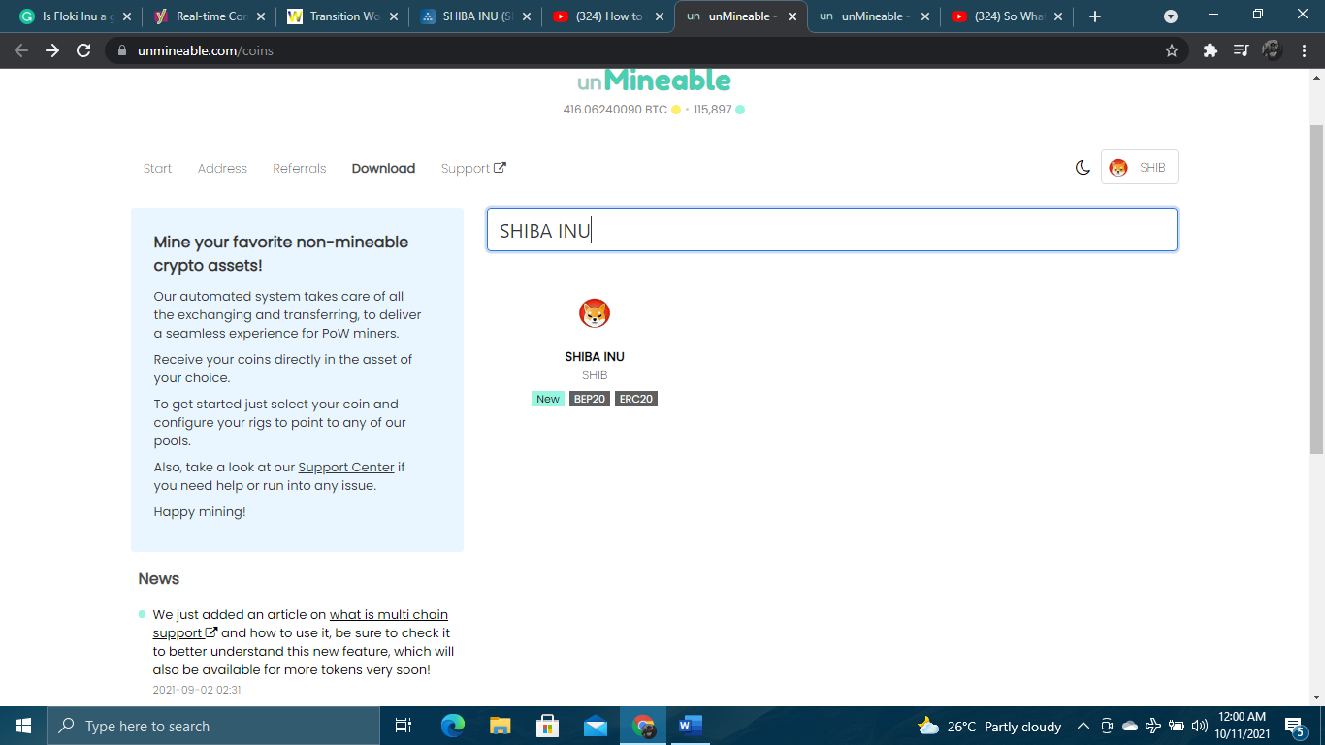Click the SHIBA INU coin logo in results
The width and height of the screenshot is (1325, 745).
click(x=595, y=313)
